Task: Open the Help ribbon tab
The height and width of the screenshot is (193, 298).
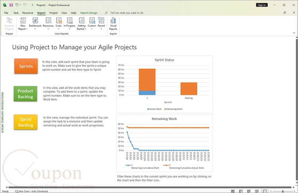Action: [74, 13]
